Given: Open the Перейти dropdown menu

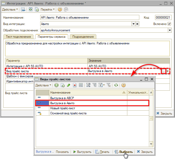Looking at the screenshot, I should [48, 9].
